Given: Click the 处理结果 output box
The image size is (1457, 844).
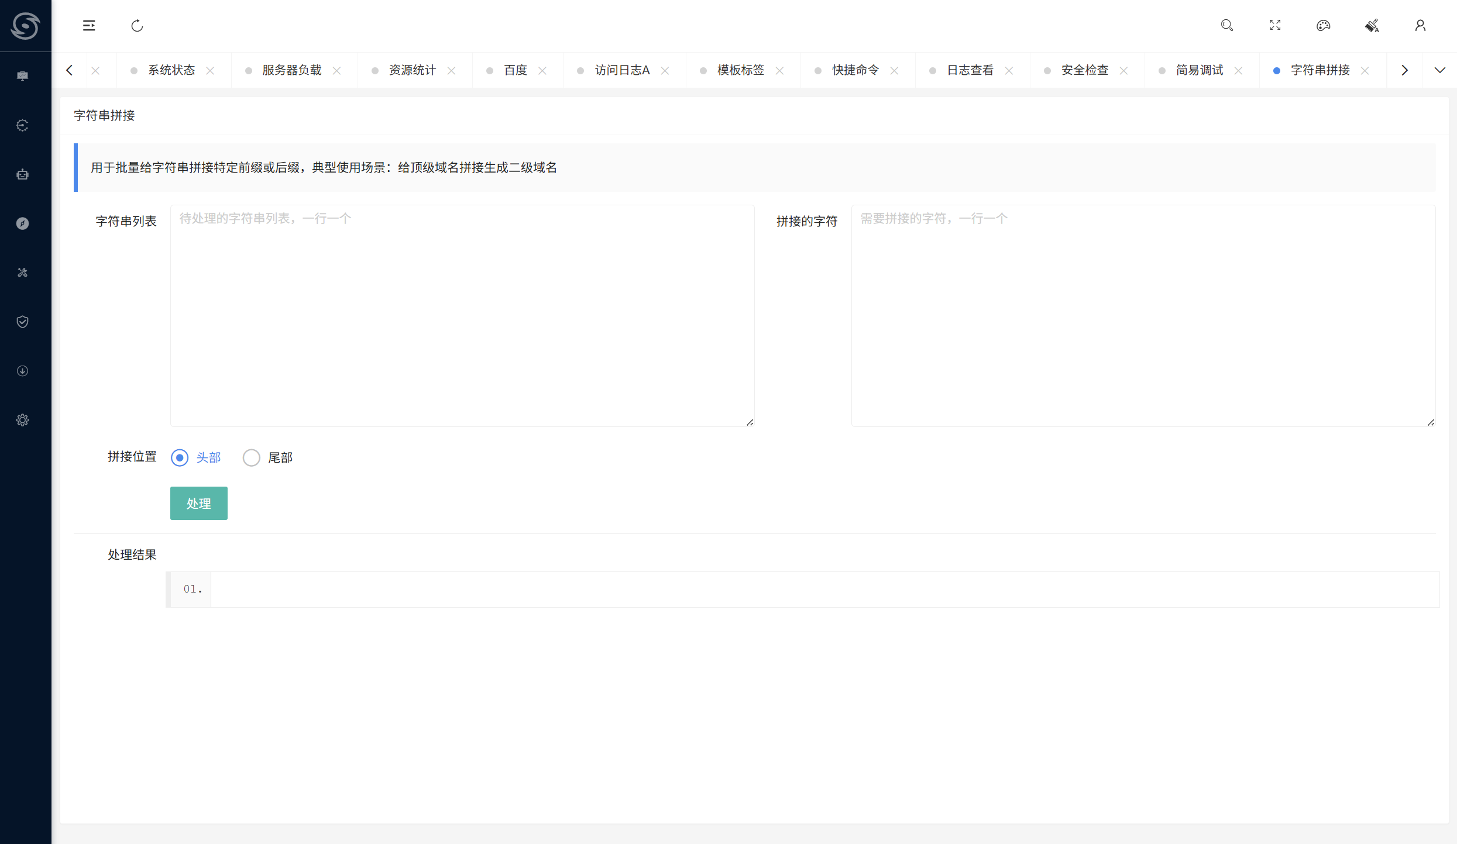Looking at the screenshot, I should point(803,590).
